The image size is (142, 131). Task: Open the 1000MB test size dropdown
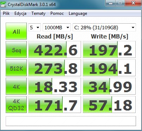coord(57,28)
